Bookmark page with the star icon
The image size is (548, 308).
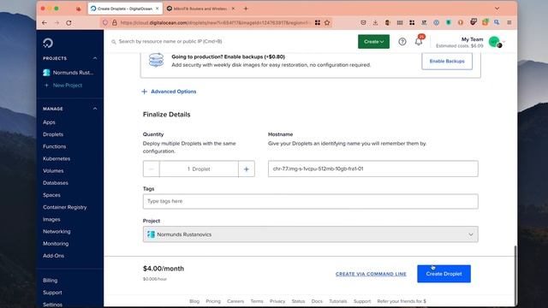click(327, 23)
